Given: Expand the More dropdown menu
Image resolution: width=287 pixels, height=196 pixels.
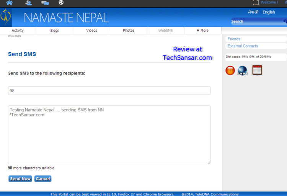Looking at the screenshot, I should click(202, 30).
